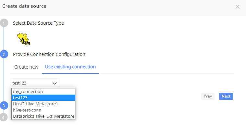Image resolution: width=246 pixels, height=131 pixels.
Task: Choose hive-test-conn from the connection list
Action: click(x=27, y=110)
